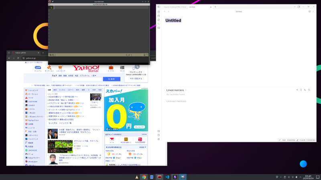Open the Obsidian settings gear icon
The image size is (321, 180).
pyautogui.click(x=158, y=139)
